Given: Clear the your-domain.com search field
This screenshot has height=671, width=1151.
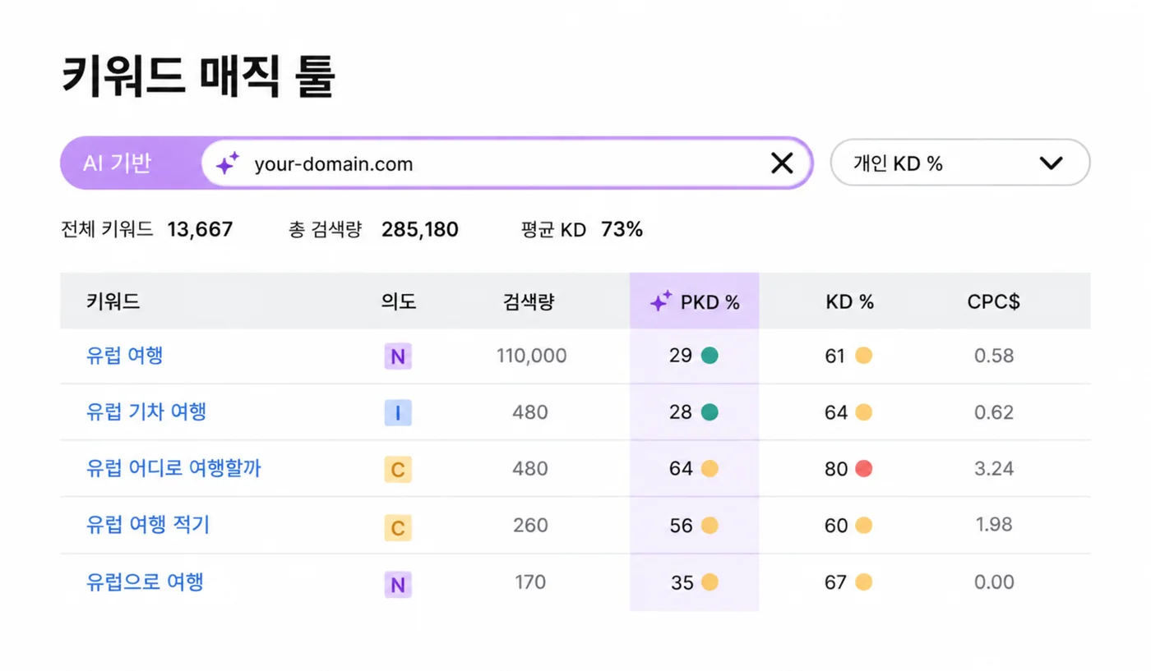Looking at the screenshot, I should click(782, 163).
